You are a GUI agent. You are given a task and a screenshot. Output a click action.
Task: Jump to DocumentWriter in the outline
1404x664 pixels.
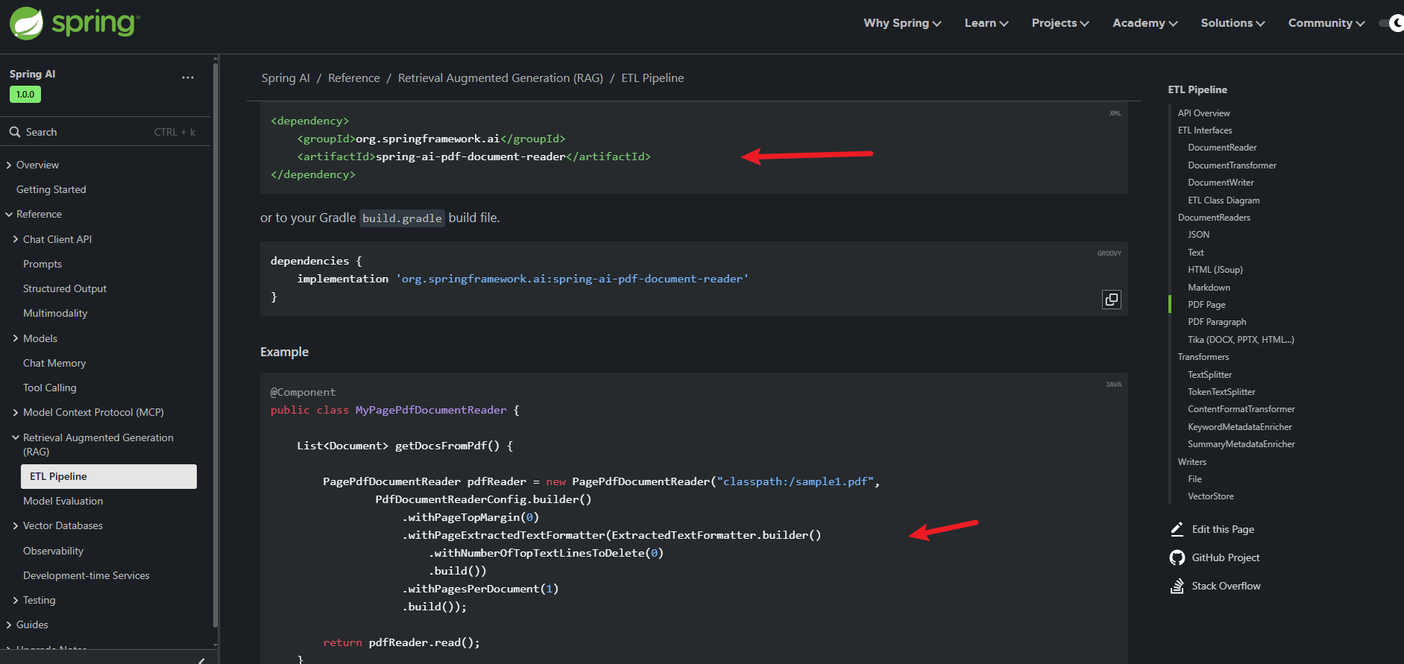(x=1221, y=183)
